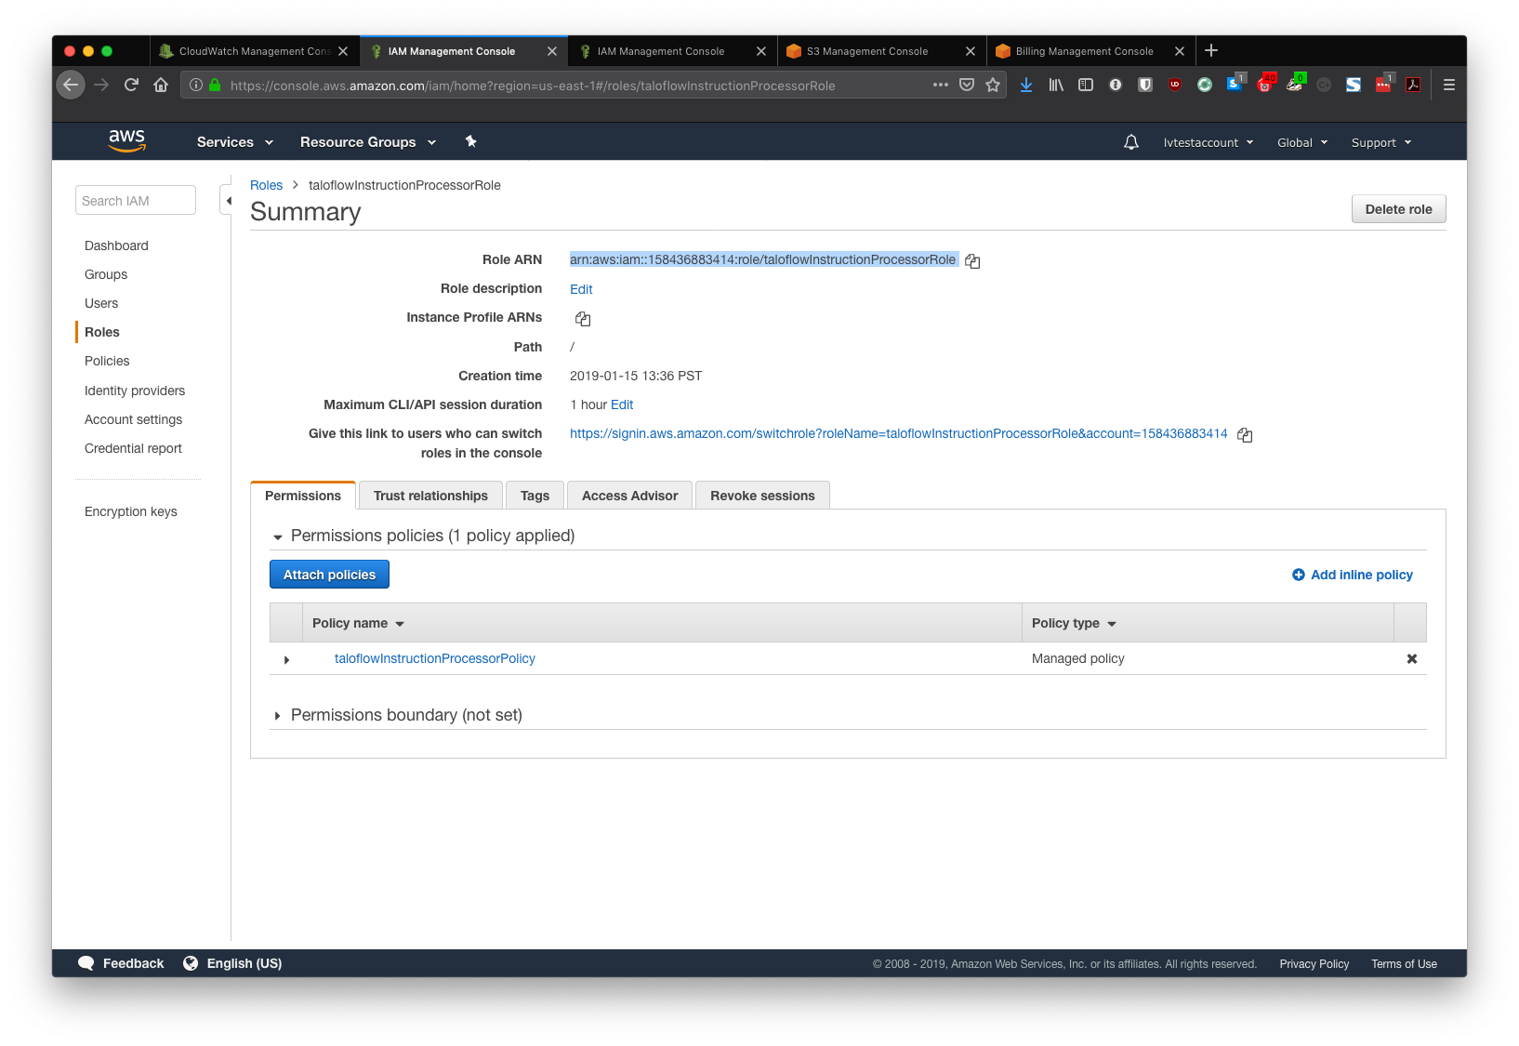This screenshot has height=1046, width=1519.
Task: Click in the Search IAM field
Action: 136,201
